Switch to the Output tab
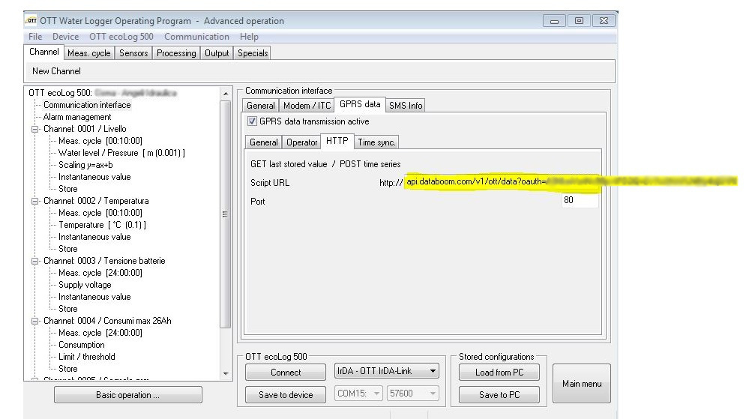 (x=217, y=53)
